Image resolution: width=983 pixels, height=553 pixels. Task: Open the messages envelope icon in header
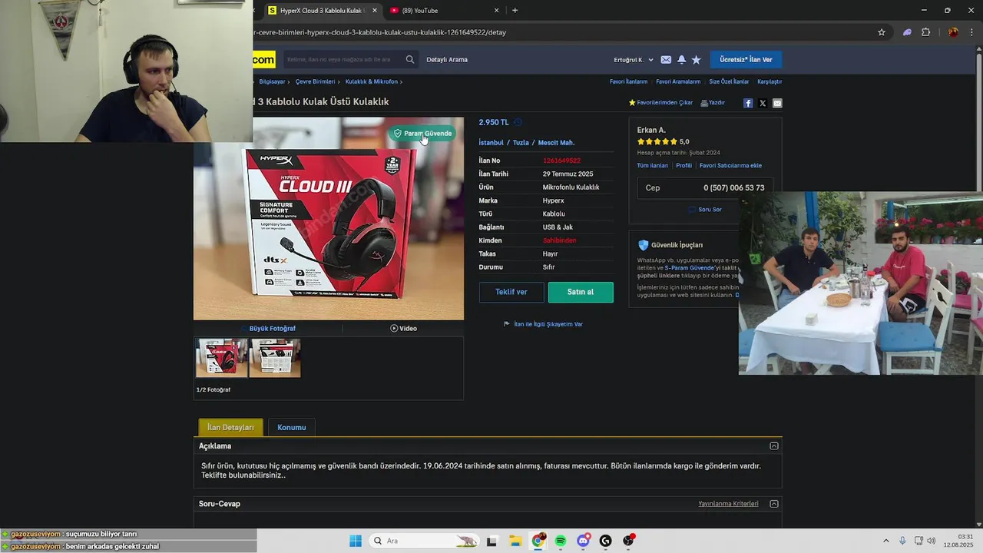666,60
